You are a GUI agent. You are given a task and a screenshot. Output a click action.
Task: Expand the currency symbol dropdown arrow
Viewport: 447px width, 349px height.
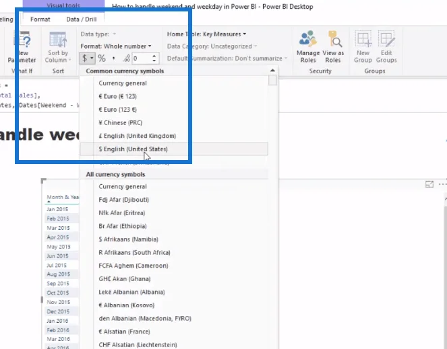pyautogui.click(x=92, y=59)
